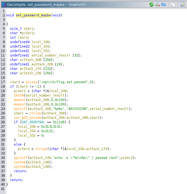The image size is (187, 194).
Task: Click the 'return' statement on line 37
Action: [20, 171]
